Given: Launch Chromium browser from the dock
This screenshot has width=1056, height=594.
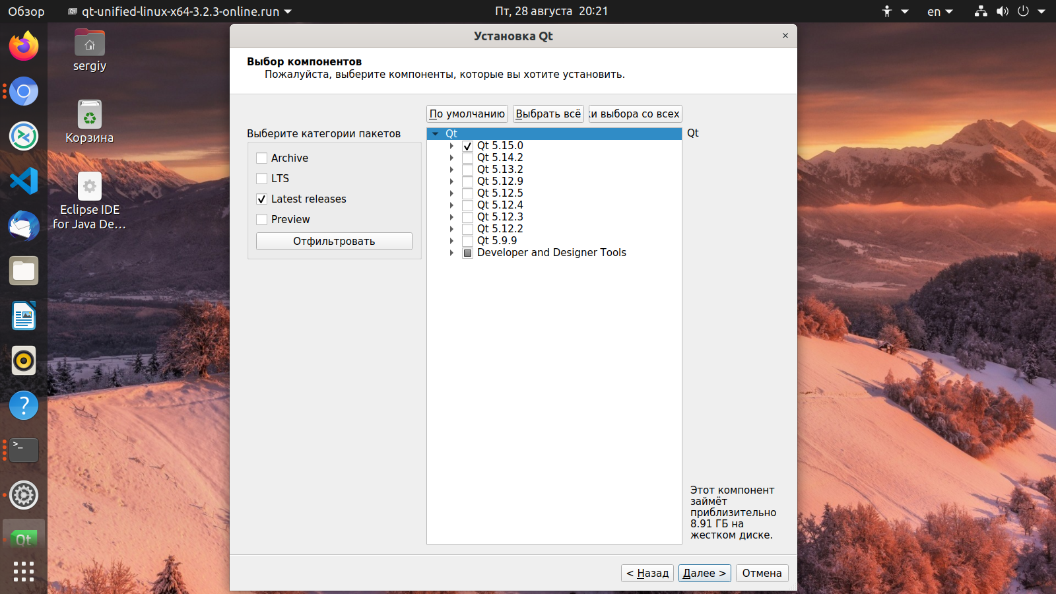Looking at the screenshot, I should 24,91.
